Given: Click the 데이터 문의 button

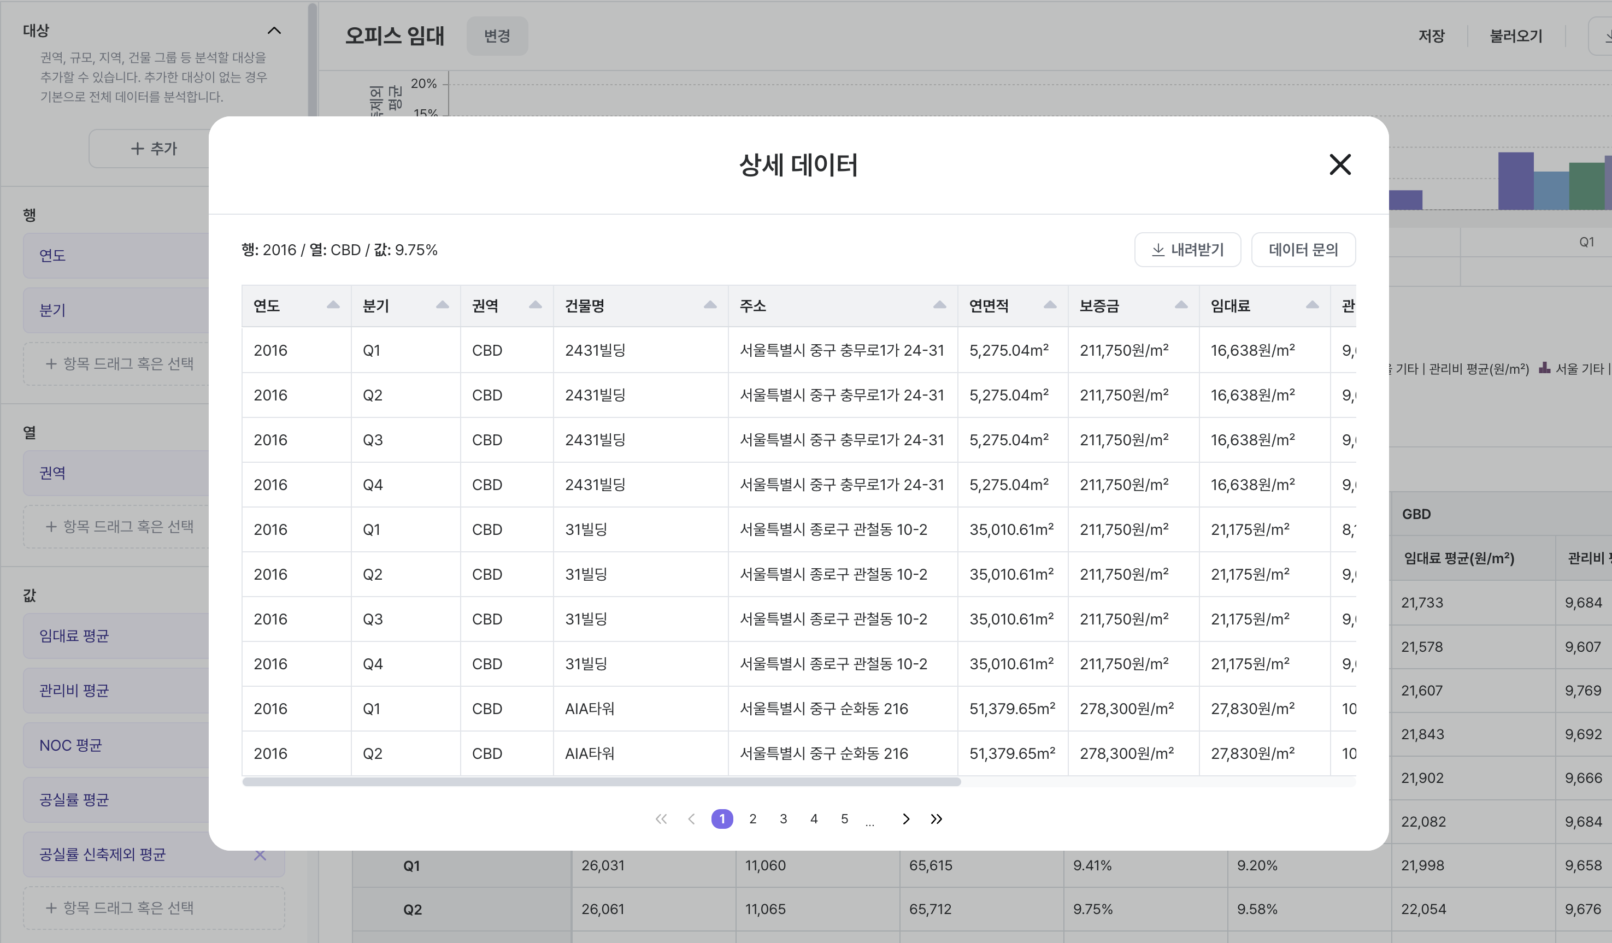Looking at the screenshot, I should 1303,250.
